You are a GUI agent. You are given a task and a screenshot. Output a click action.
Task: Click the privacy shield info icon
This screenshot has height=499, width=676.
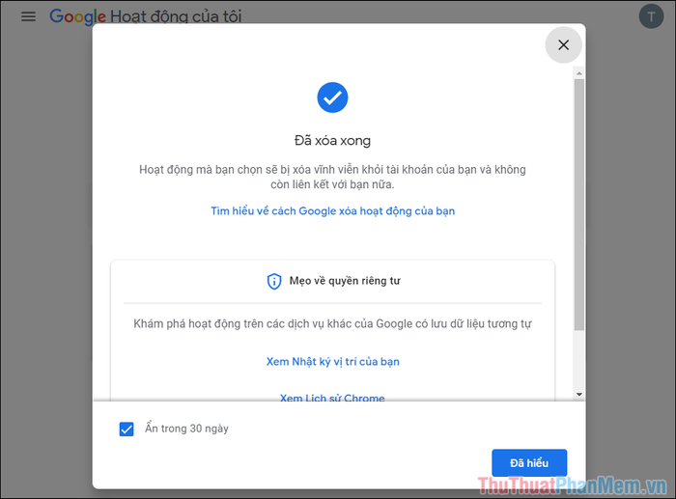(274, 282)
